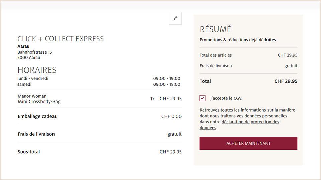
Task: Click the Sous-total label
Action: 29,152
